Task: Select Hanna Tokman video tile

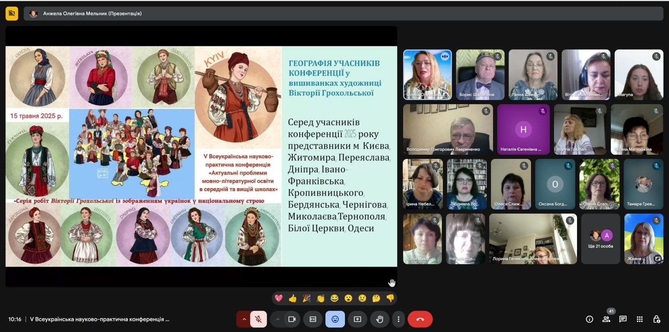Action: [580, 130]
